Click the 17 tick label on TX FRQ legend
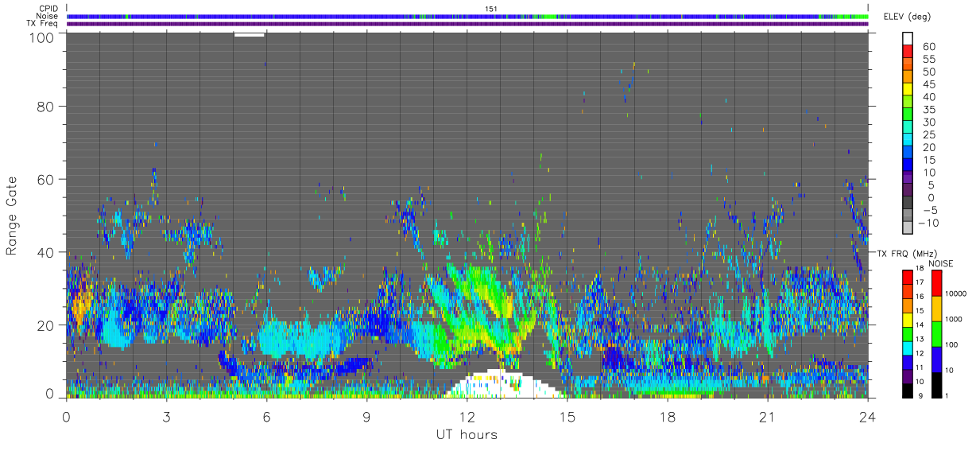The height and width of the screenshot is (451, 976). (x=920, y=283)
